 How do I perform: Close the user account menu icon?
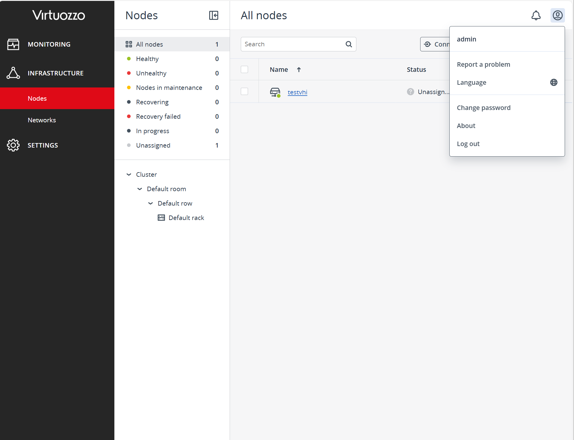[558, 15]
